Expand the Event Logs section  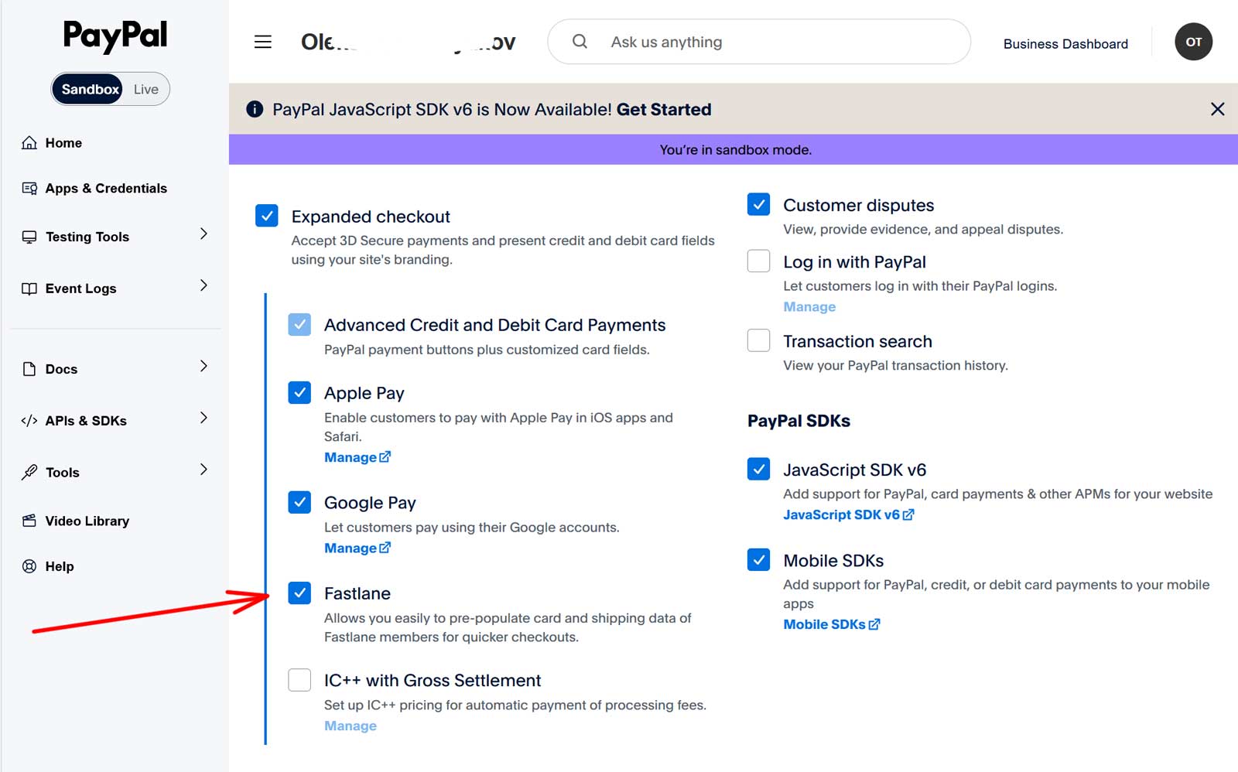coord(115,289)
